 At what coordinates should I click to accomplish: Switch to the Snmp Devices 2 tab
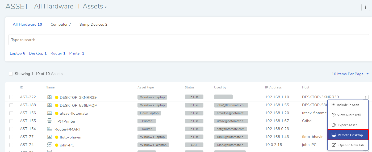click(x=93, y=24)
